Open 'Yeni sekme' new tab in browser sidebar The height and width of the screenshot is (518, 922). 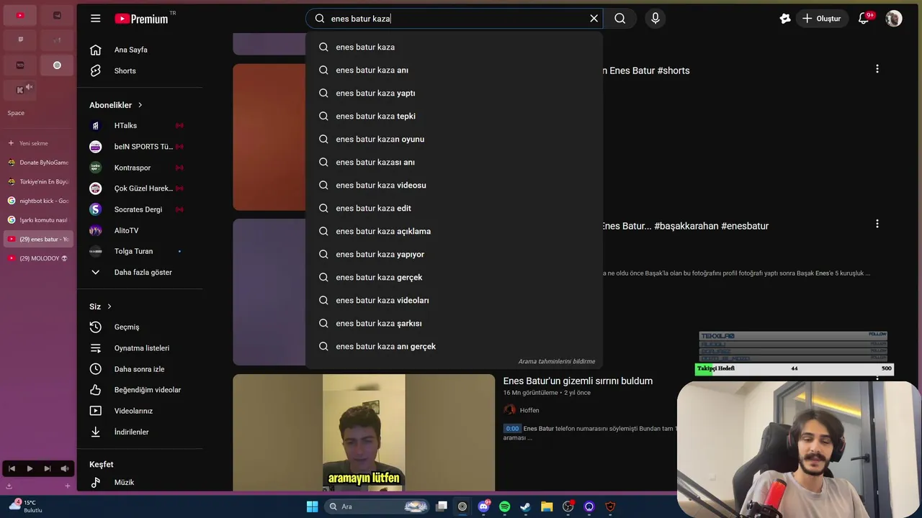38,143
